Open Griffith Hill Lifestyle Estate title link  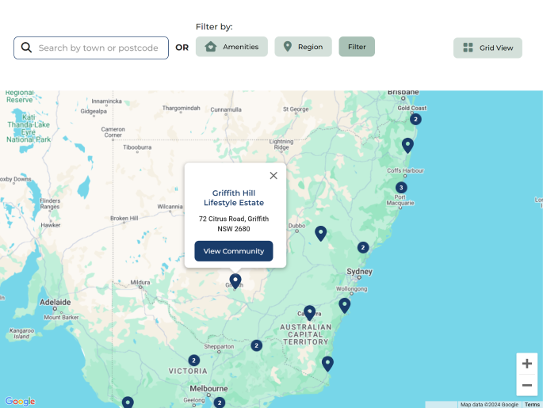(234, 197)
